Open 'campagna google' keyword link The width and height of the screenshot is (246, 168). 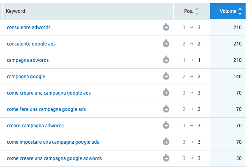pyautogui.click(x=26, y=77)
